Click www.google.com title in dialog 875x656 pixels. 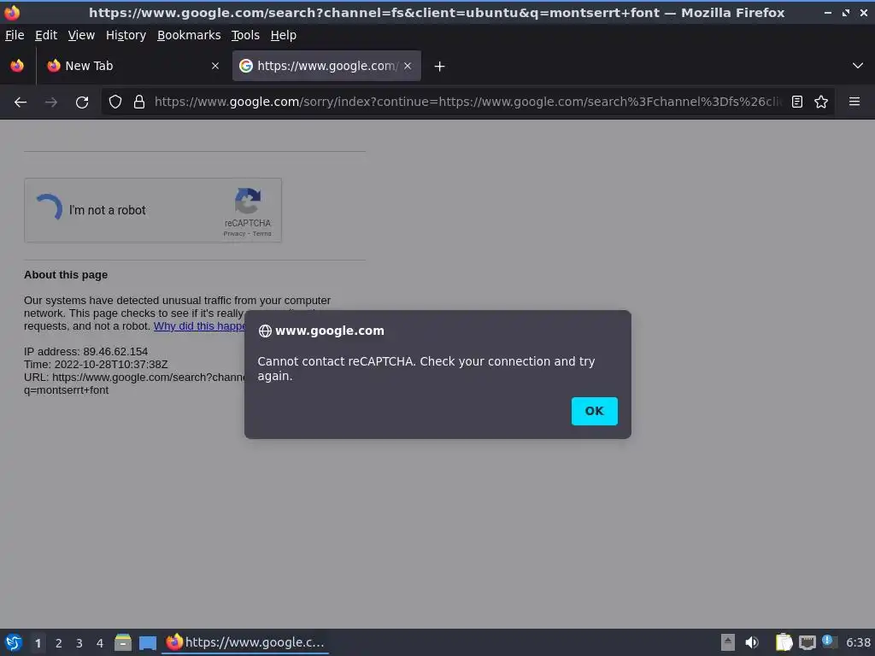(x=329, y=331)
